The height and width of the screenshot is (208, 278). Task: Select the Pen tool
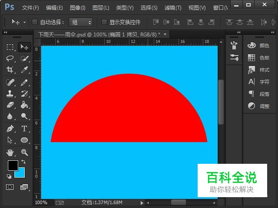click(x=10, y=129)
